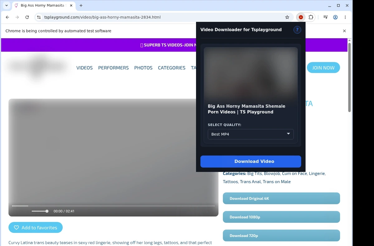
Task: Seek on the video progress bar
Action: [x=113, y=206]
